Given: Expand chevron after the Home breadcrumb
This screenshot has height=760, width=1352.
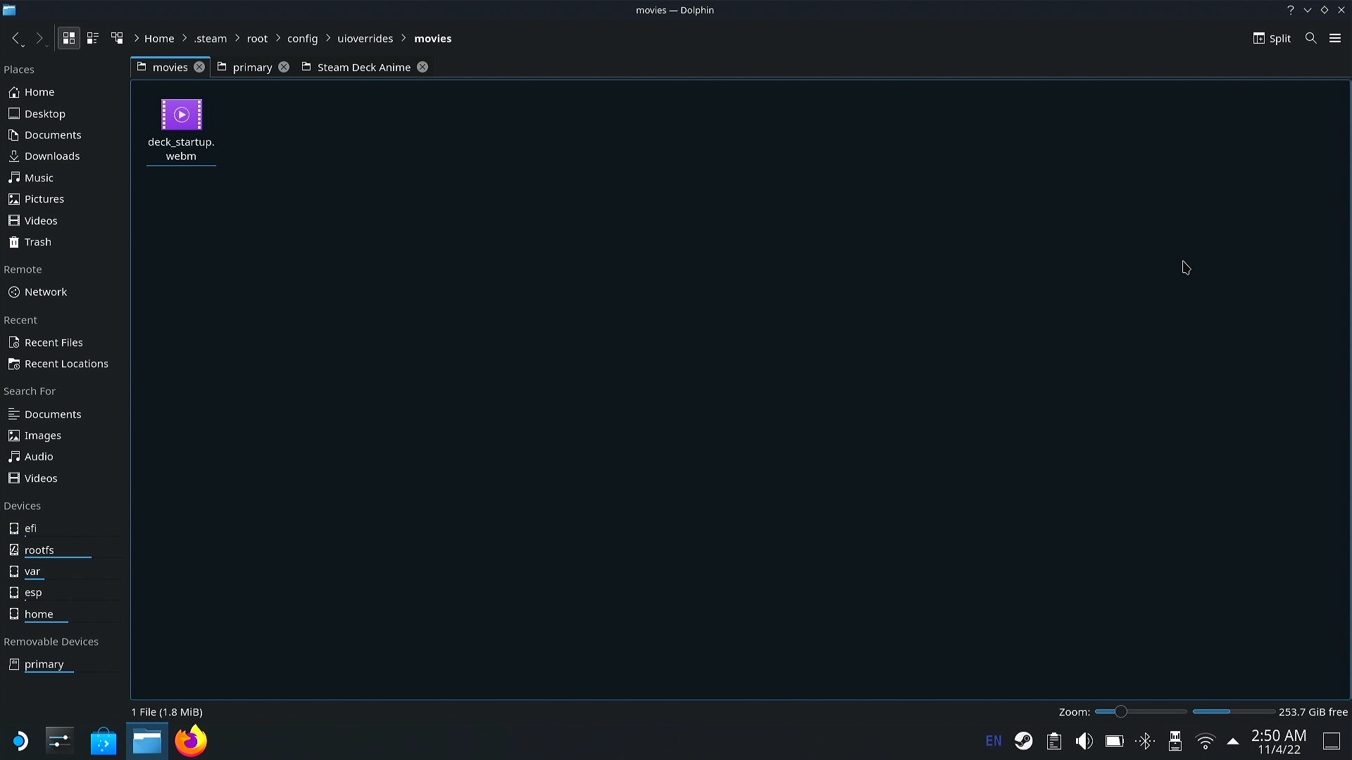Looking at the screenshot, I should point(184,38).
